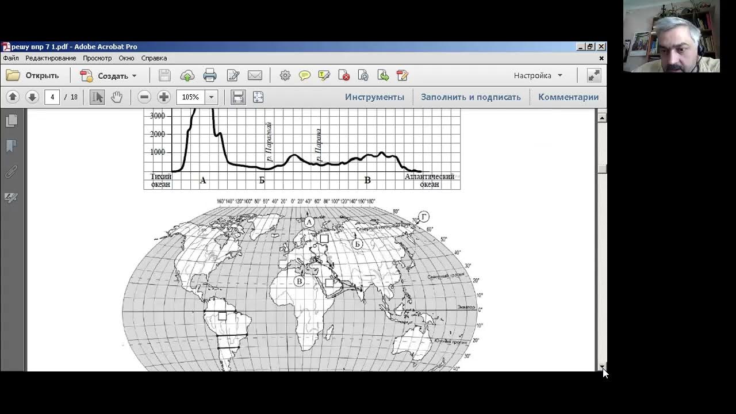Click the circled Б label on map
Screen dimensions: 736x414
pyautogui.click(x=358, y=244)
